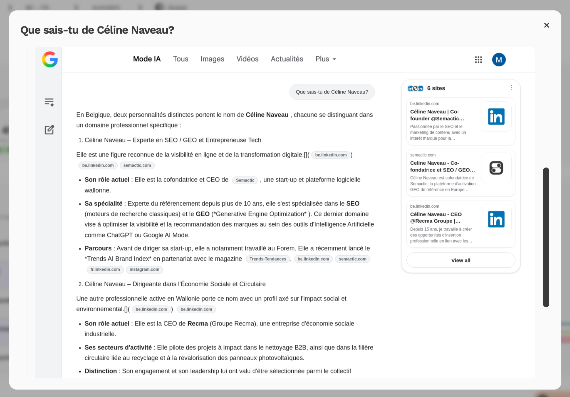
Task: Click the bold Distinction label
Action: pyautogui.click(x=101, y=371)
